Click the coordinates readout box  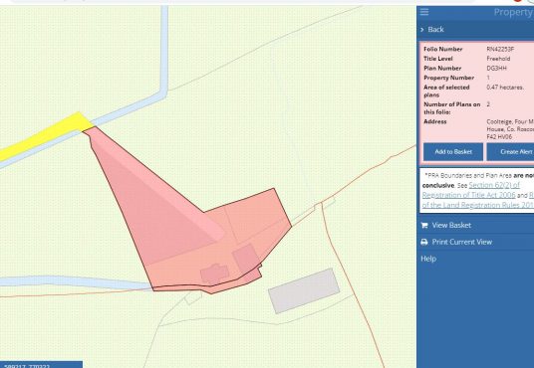41,365
